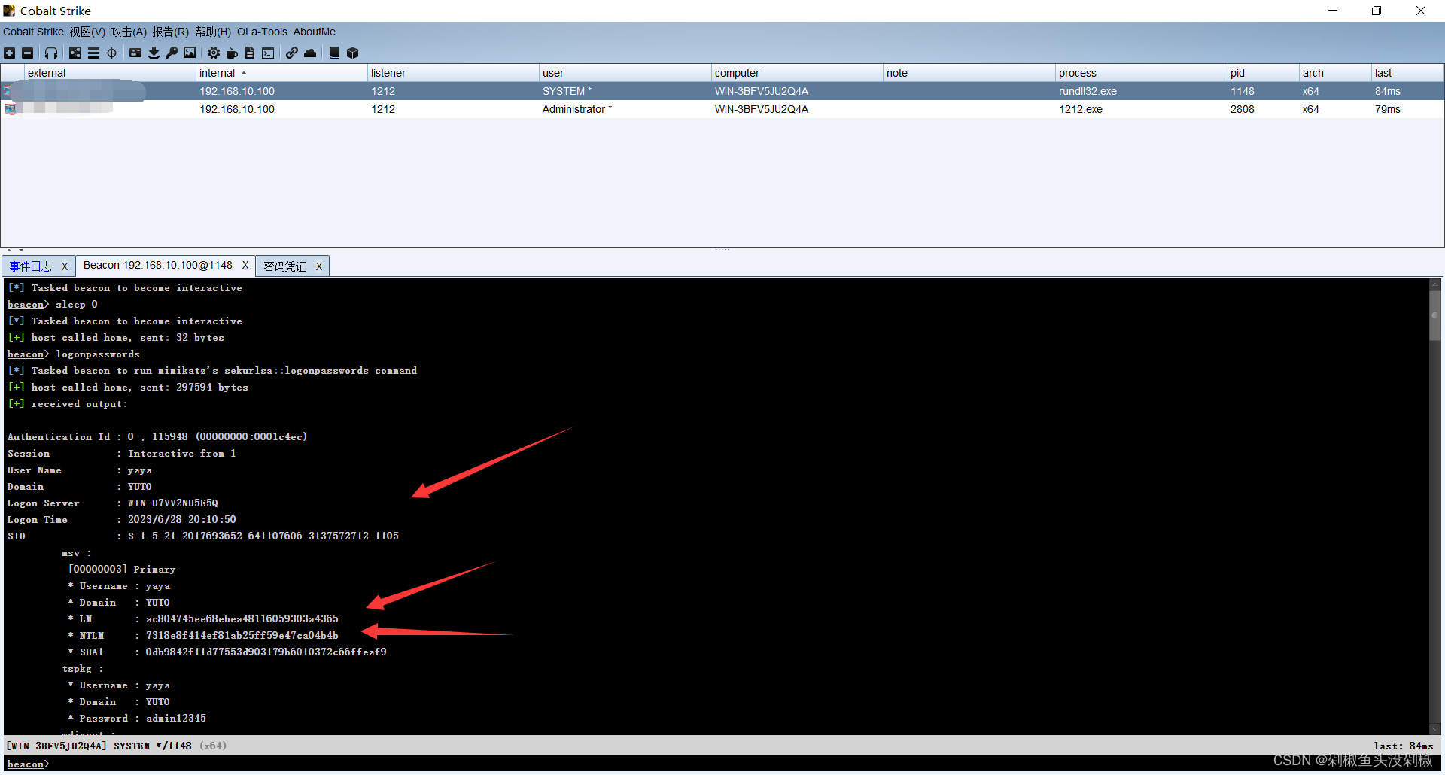Open the 攻击(A) menu
Screen dimensions: 1445x775
(129, 32)
